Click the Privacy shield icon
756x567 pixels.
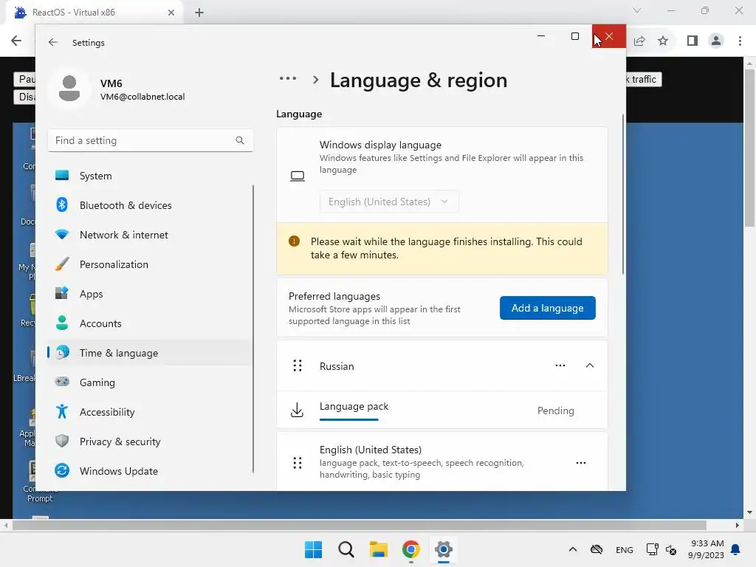tap(62, 441)
